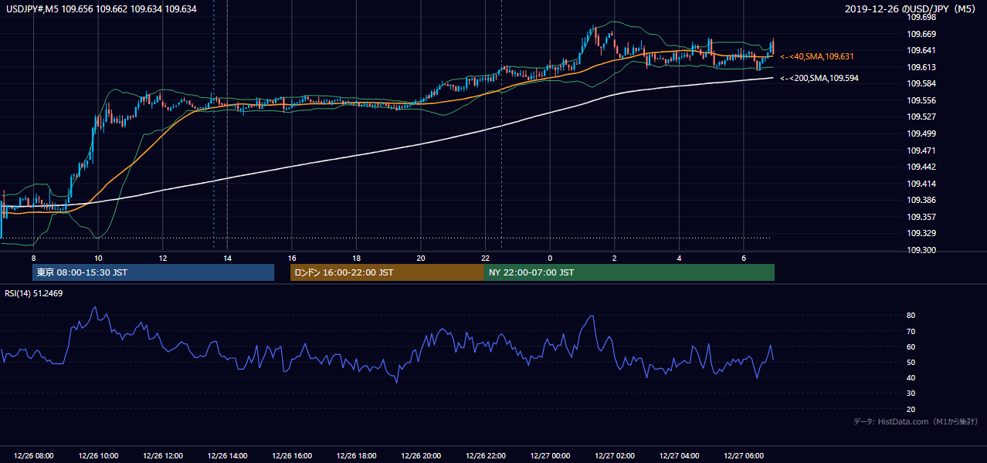Click price axis value 109.613

pos(921,67)
